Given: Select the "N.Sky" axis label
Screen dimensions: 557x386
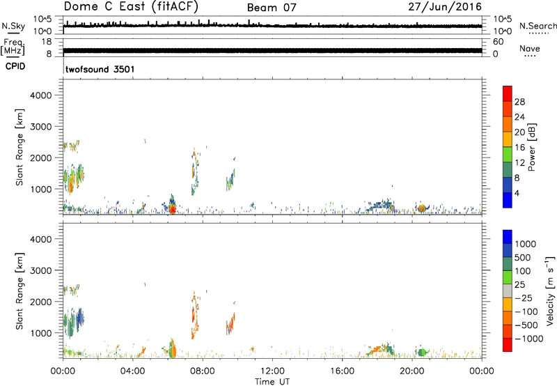Looking at the screenshot, I should (13, 26).
